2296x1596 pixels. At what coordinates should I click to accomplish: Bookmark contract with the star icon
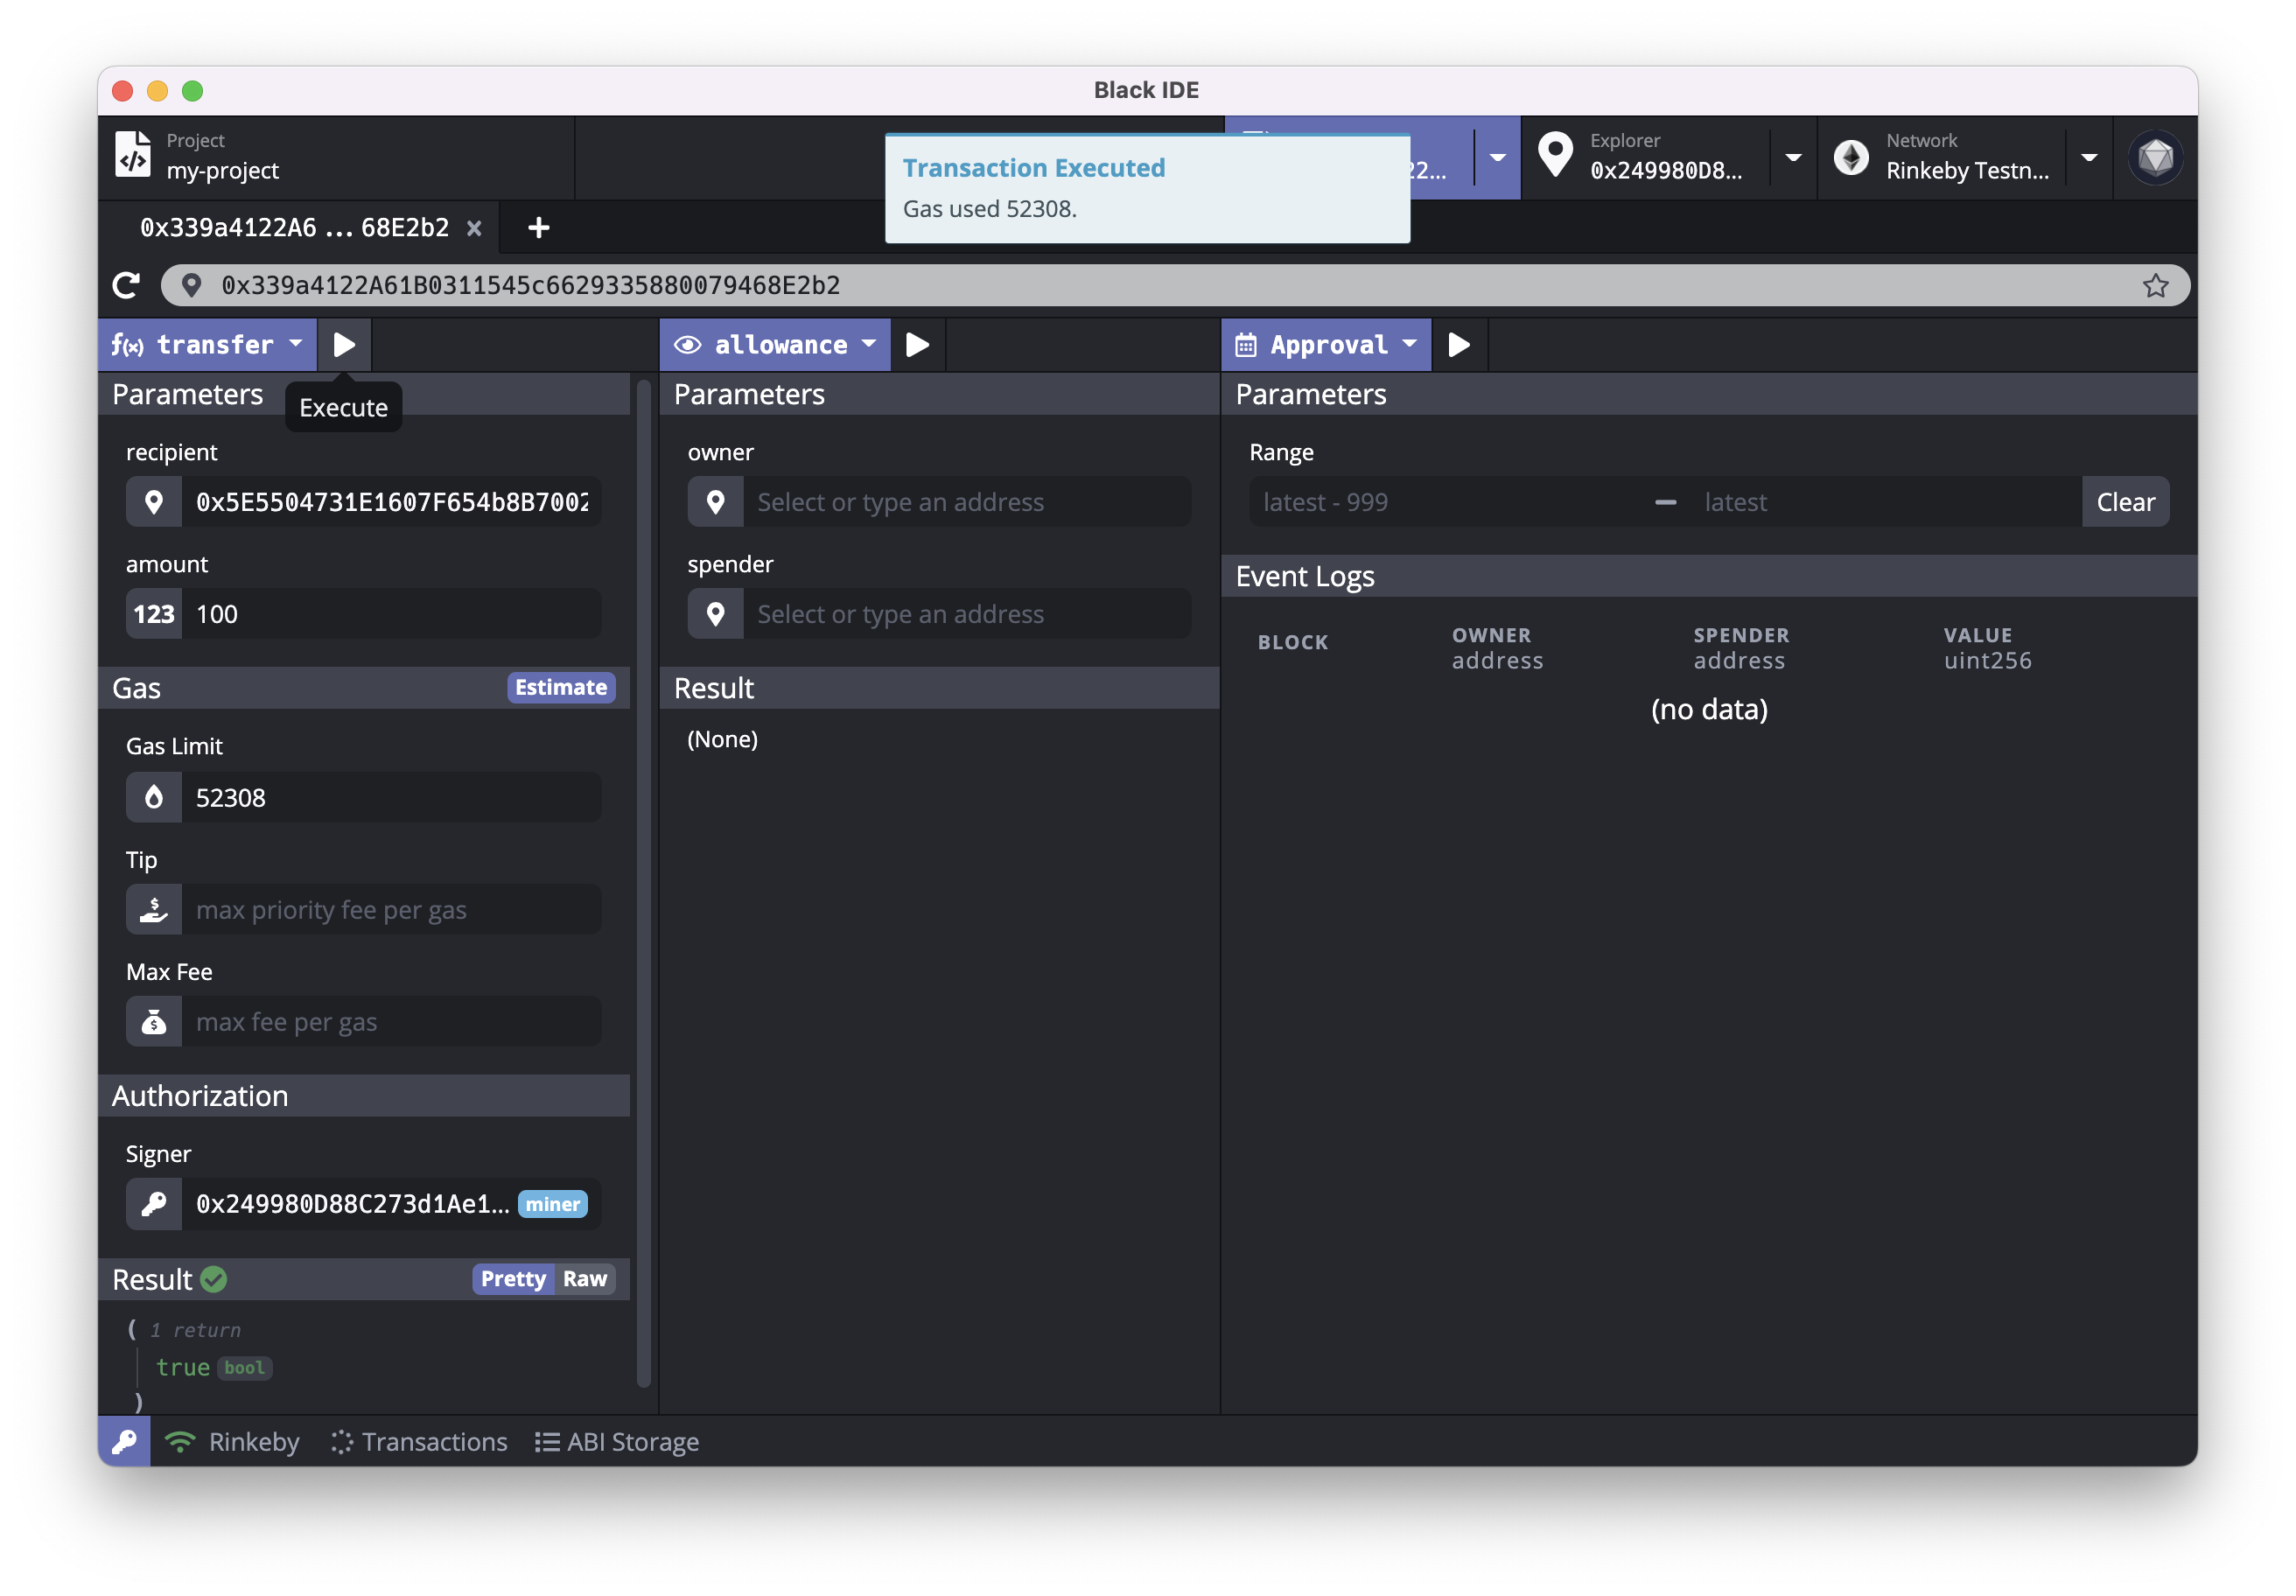point(2155,286)
